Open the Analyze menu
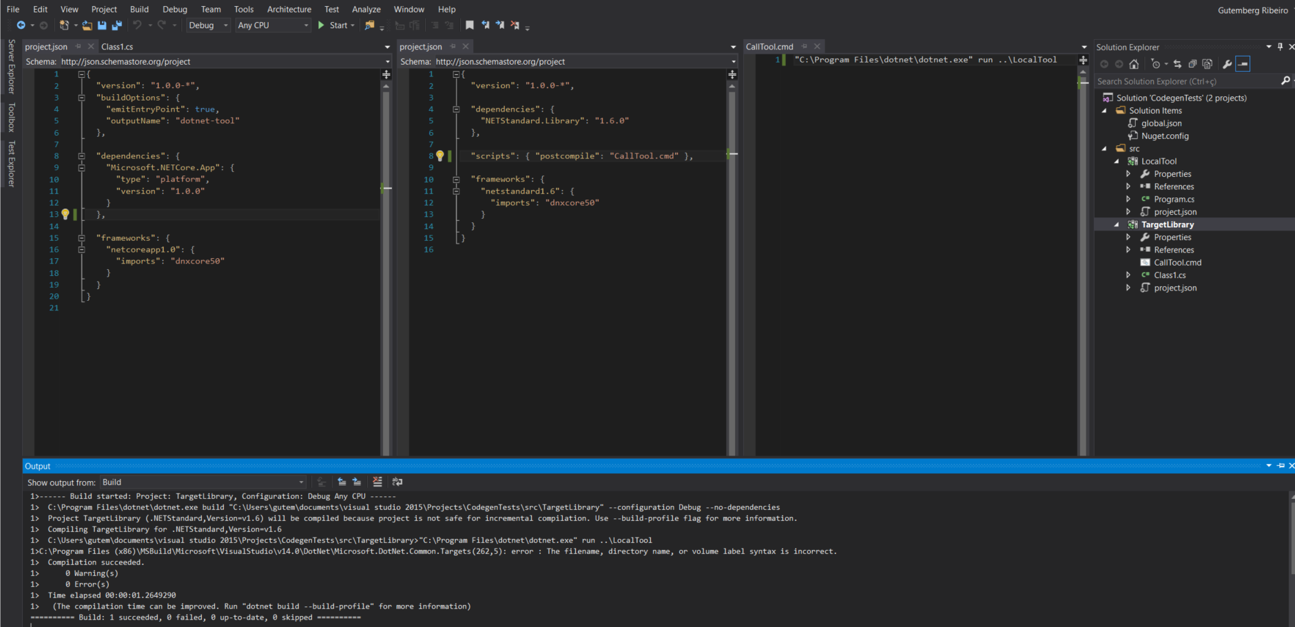This screenshot has width=1295, height=627. pyautogui.click(x=366, y=9)
